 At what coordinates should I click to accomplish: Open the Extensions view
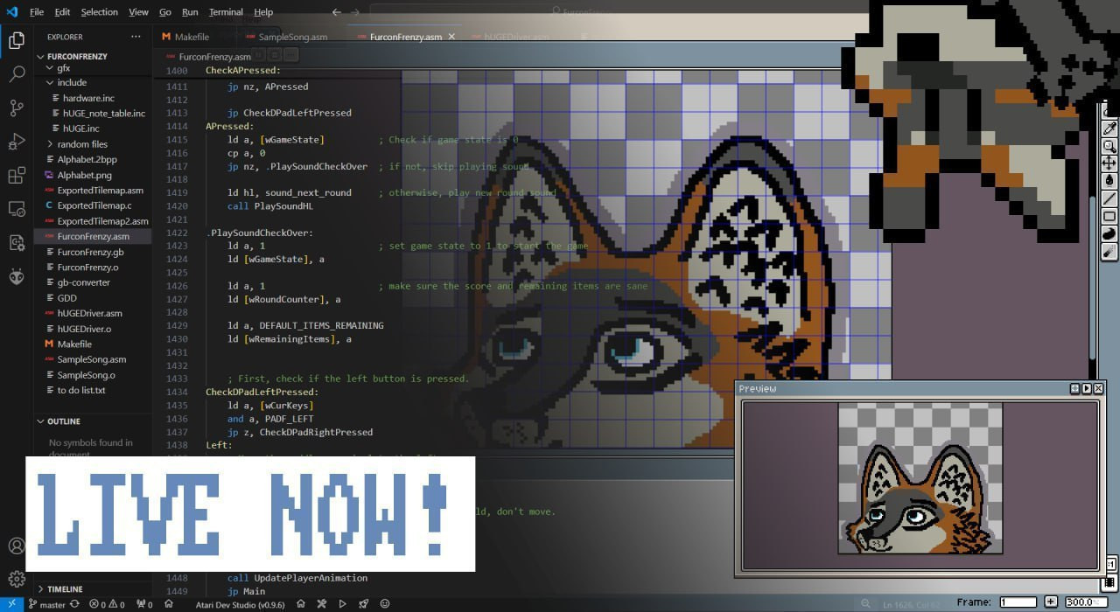(x=17, y=176)
